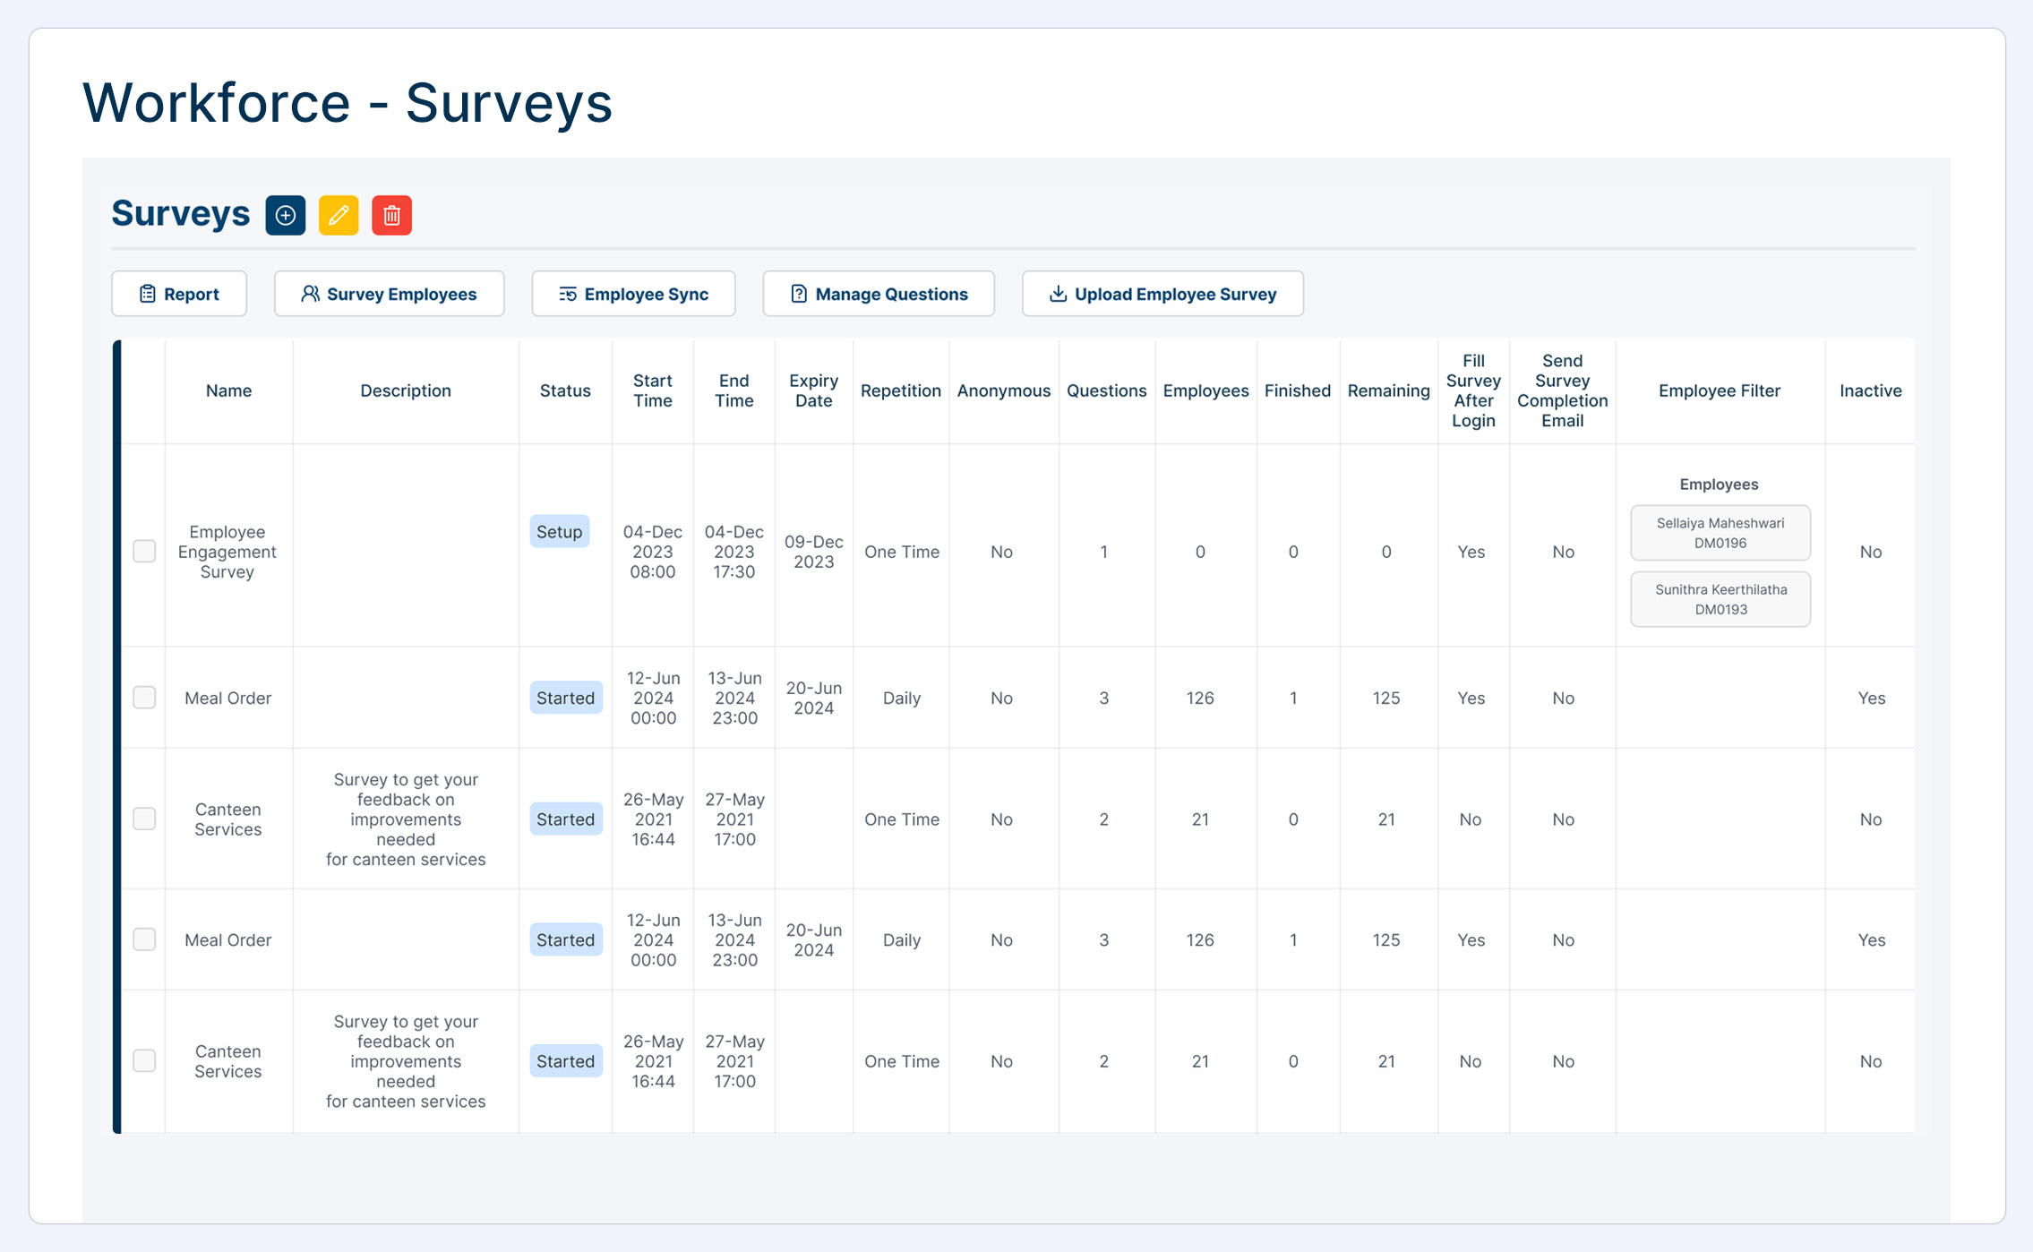The width and height of the screenshot is (2033, 1252).
Task: Click the red delete trash icon
Action: click(391, 215)
